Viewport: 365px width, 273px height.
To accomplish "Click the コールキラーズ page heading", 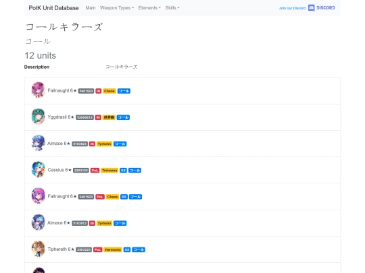I will (64, 27).
